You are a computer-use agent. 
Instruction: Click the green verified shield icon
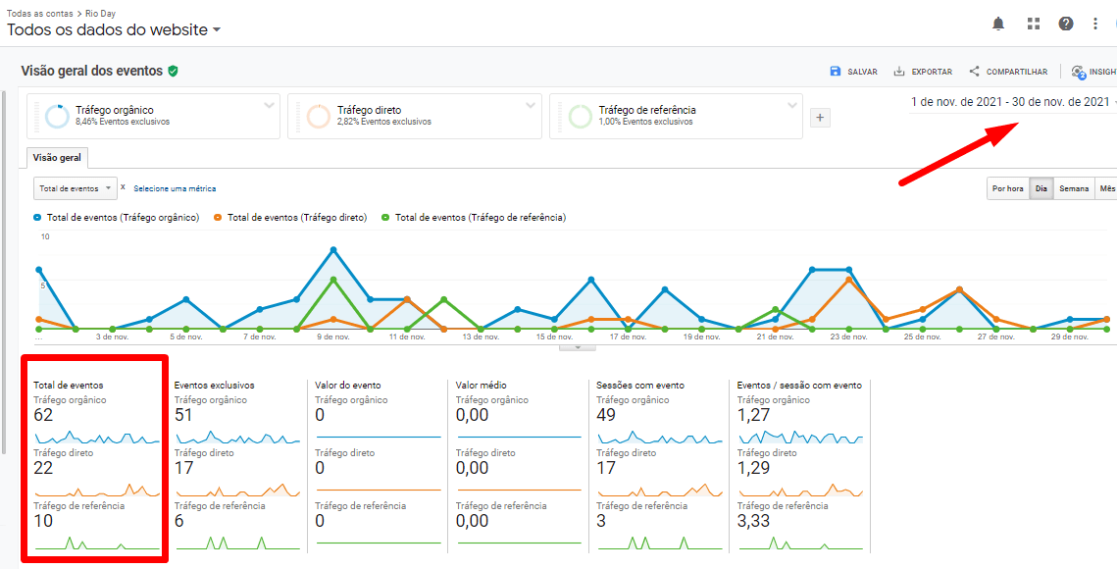tap(173, 72)
